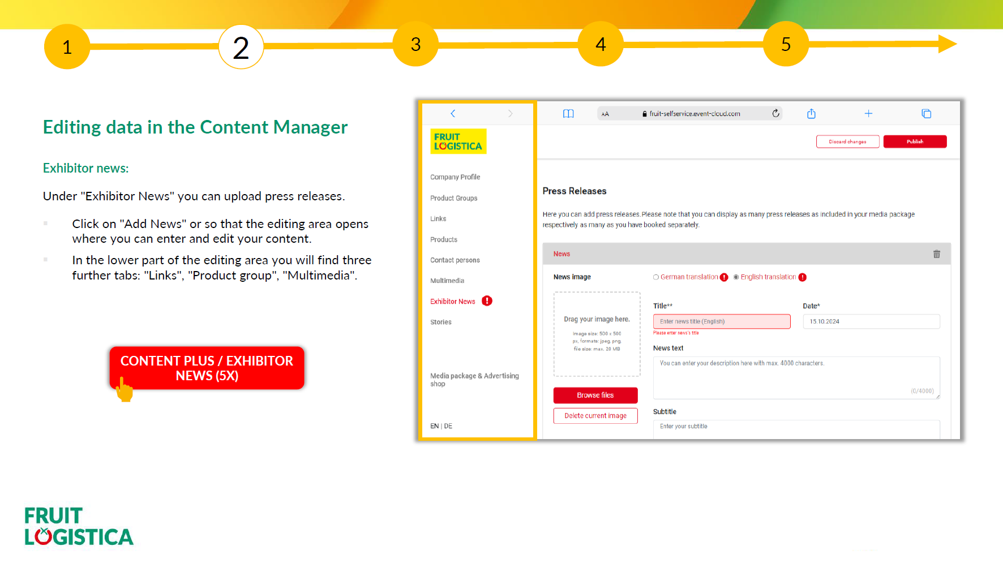Viewport: 1003px width, 563px height.
Task: Open Multimedia in the sidebar
Action: [x=447, y=281]
